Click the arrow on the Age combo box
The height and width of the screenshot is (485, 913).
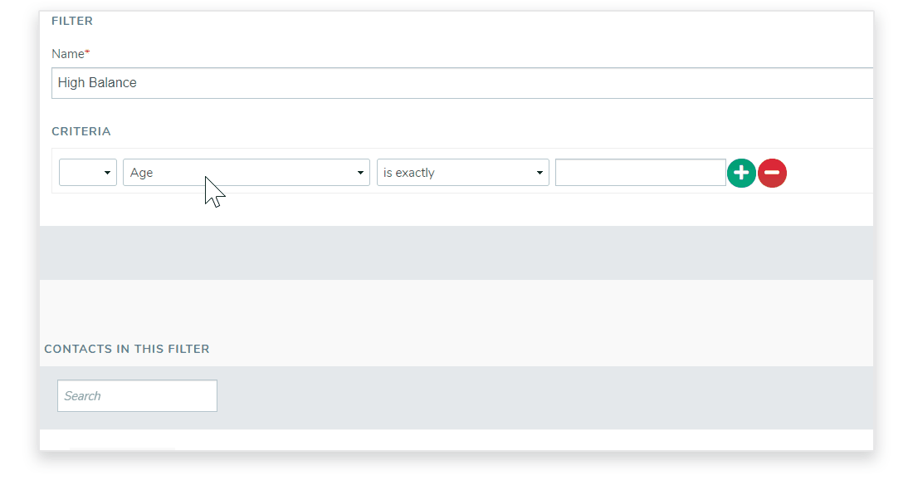[360, 173]
